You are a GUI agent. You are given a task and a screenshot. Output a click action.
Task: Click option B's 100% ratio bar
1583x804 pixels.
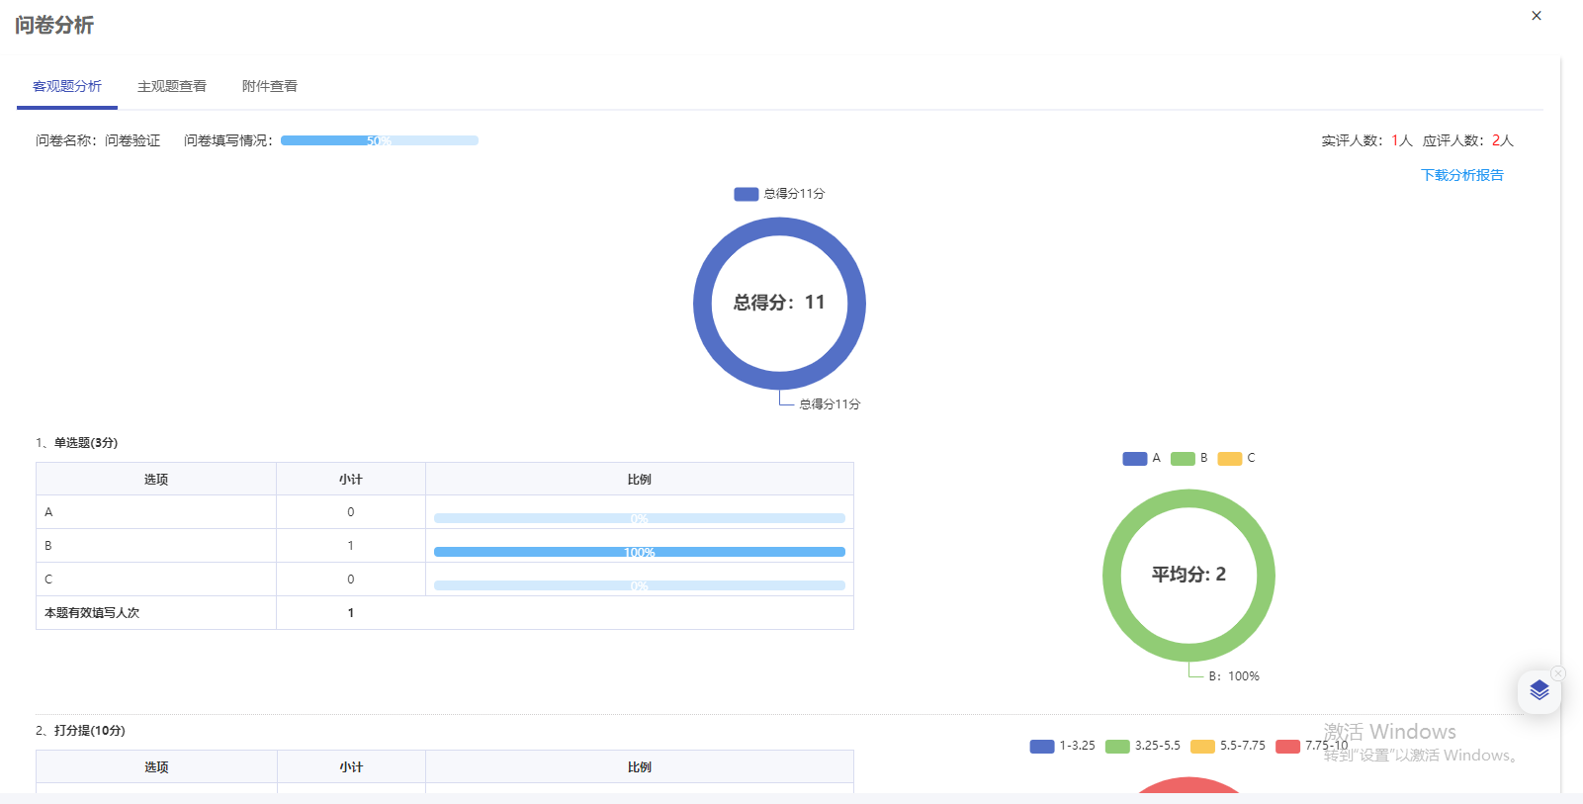(x=640, y=552)
